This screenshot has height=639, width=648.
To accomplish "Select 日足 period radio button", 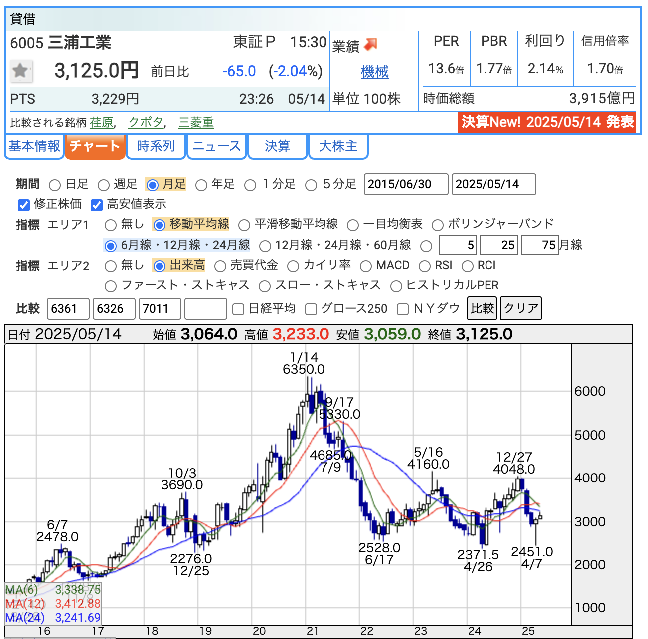I will (55, 185).
